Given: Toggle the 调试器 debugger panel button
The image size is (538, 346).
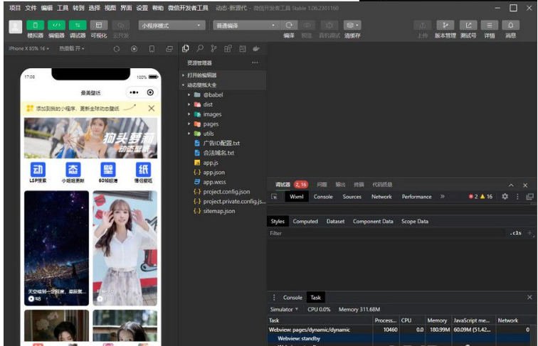Looking at the screenshot, I should point(78,25).
